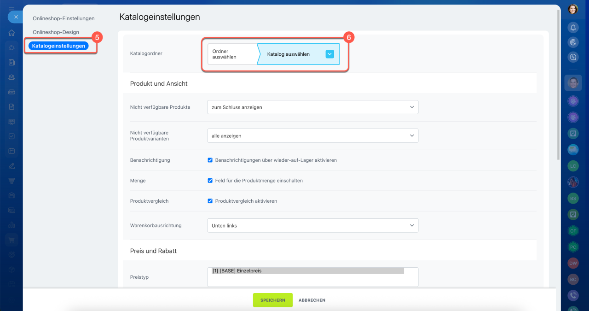Open the chat search icon below the spiral icon

(x=573, y=57)
